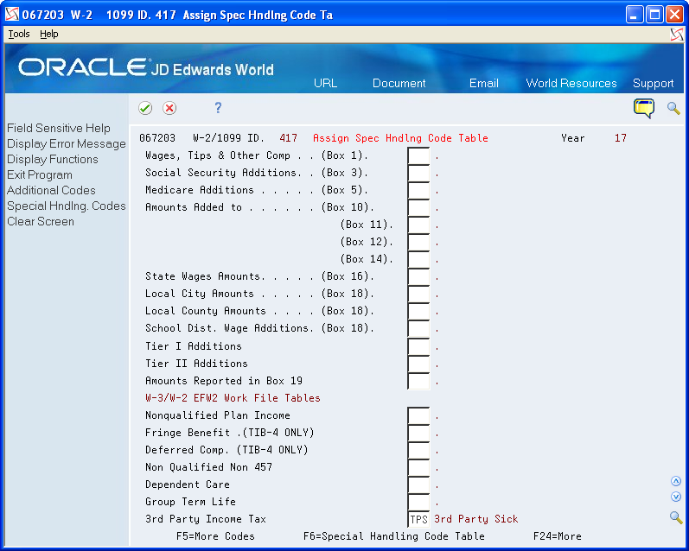Screen dimensions: 689x551
Task: Open the yellow chat bubble icon
Action: (x=644, y=109)
